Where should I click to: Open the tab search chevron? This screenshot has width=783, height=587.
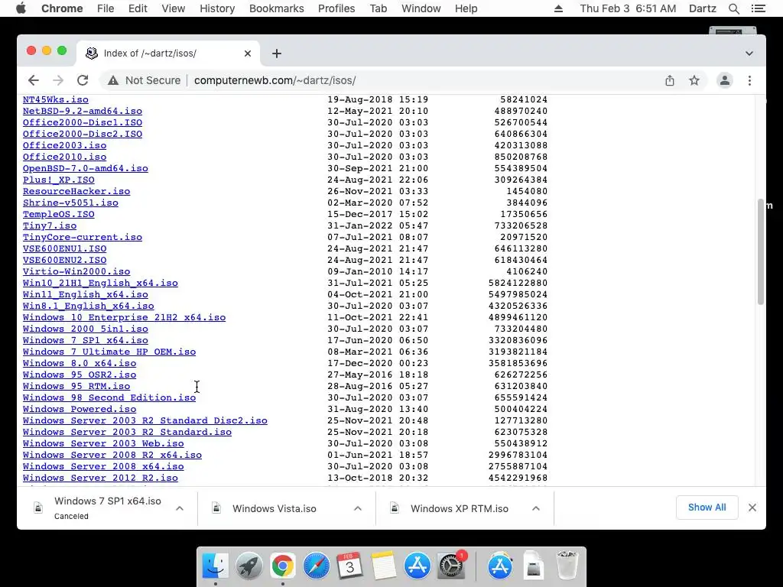pos(749,54)
